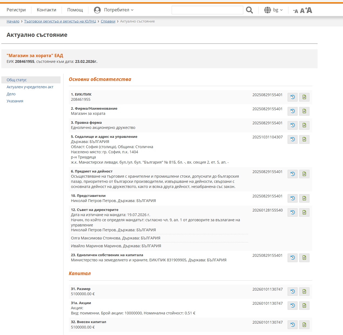Open document for Седалище и адрес на управление
This screenshot has width=343, height=335.
[304, 139]
